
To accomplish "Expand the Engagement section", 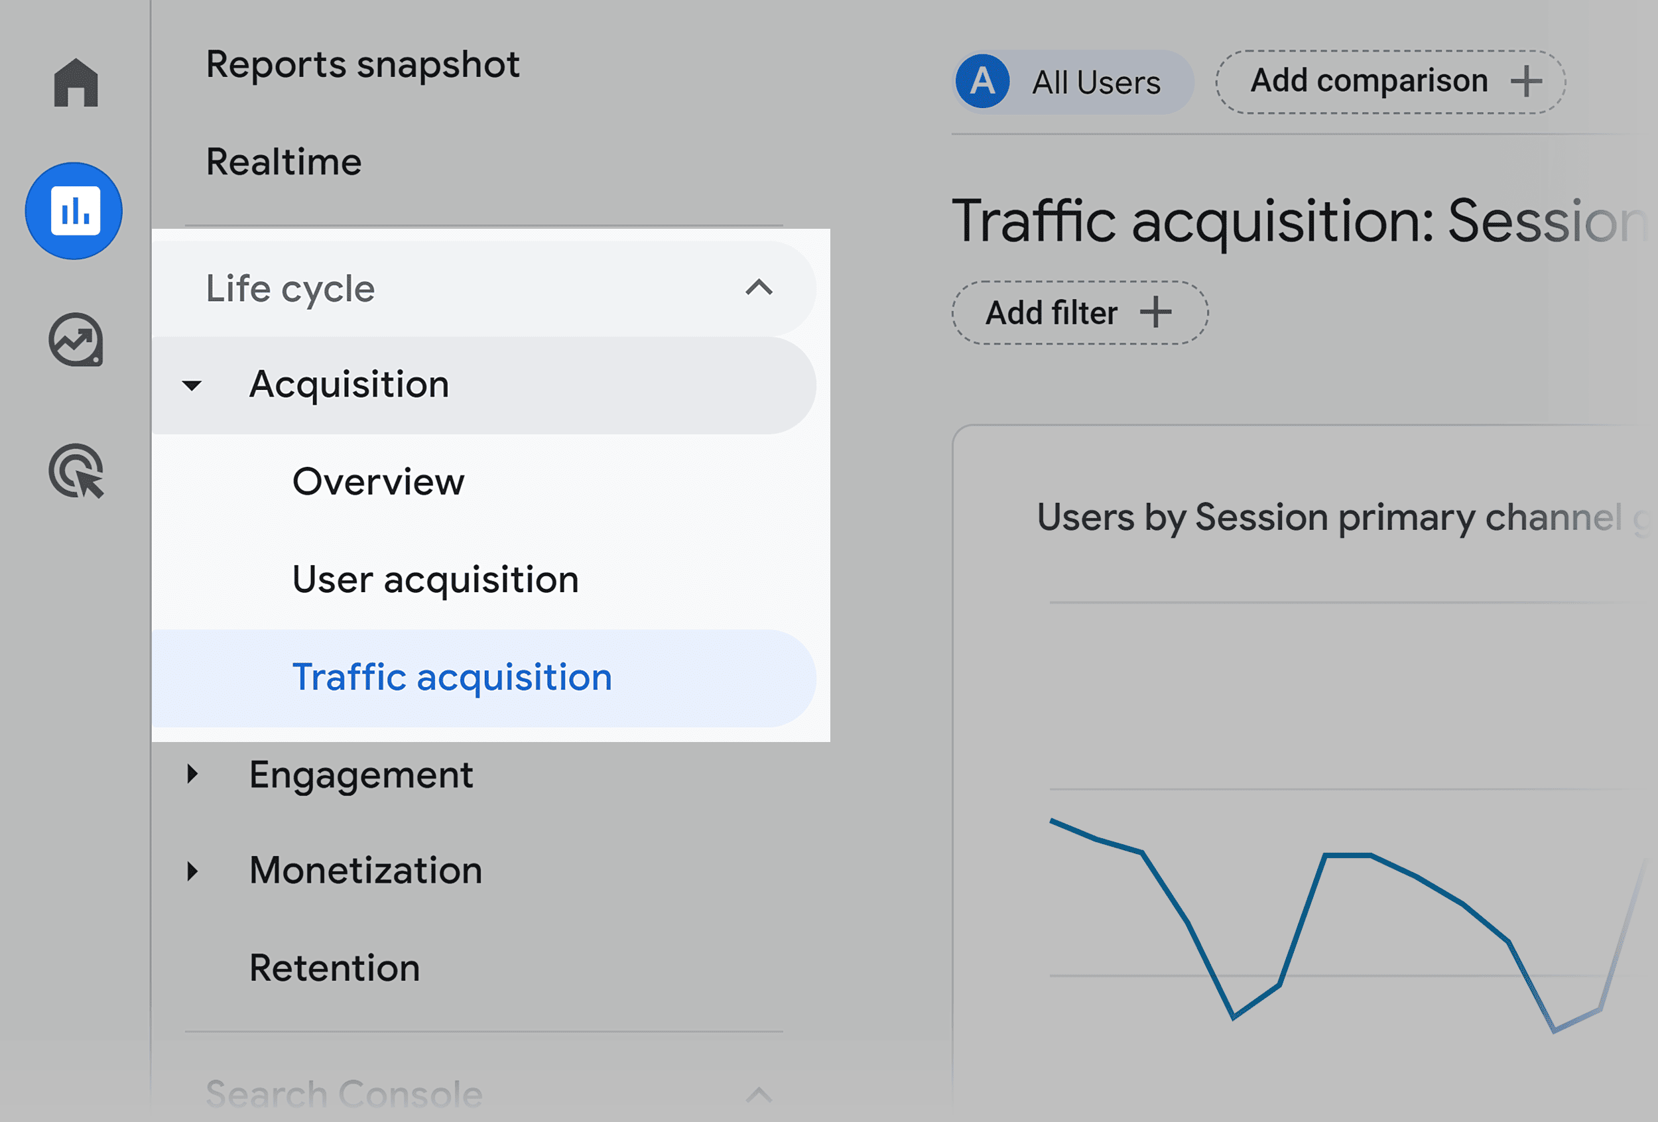I will coord(192,775).
